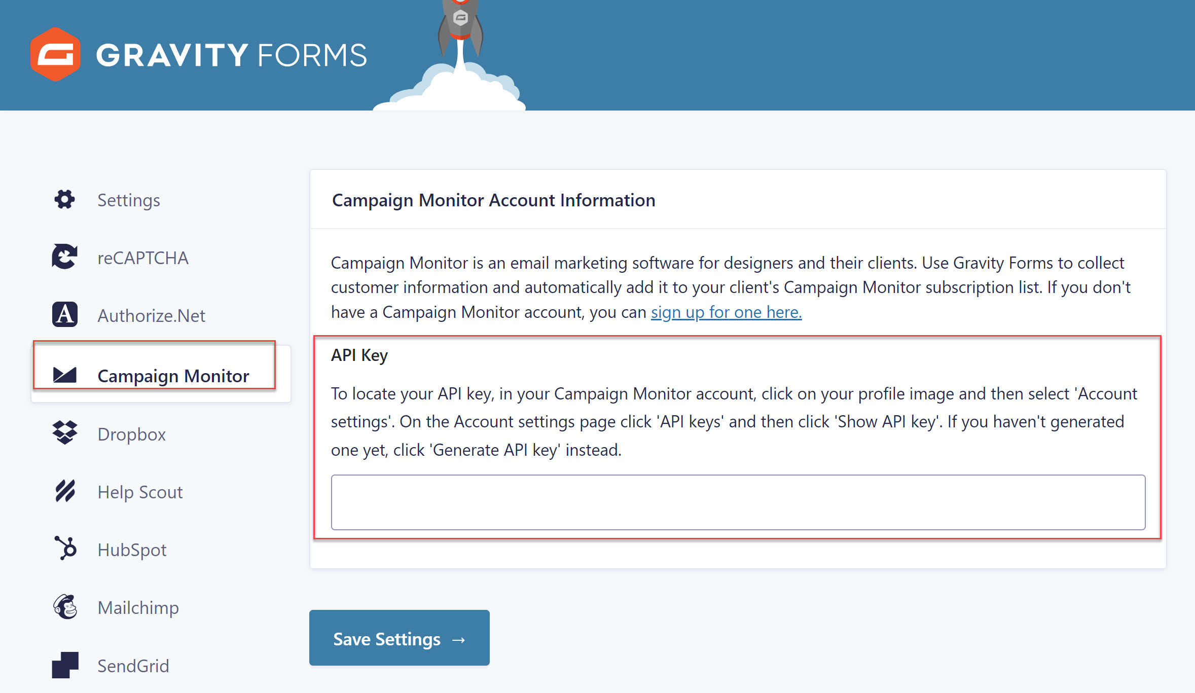Select the Campaign Monitor menu item

tap(161, 374)
